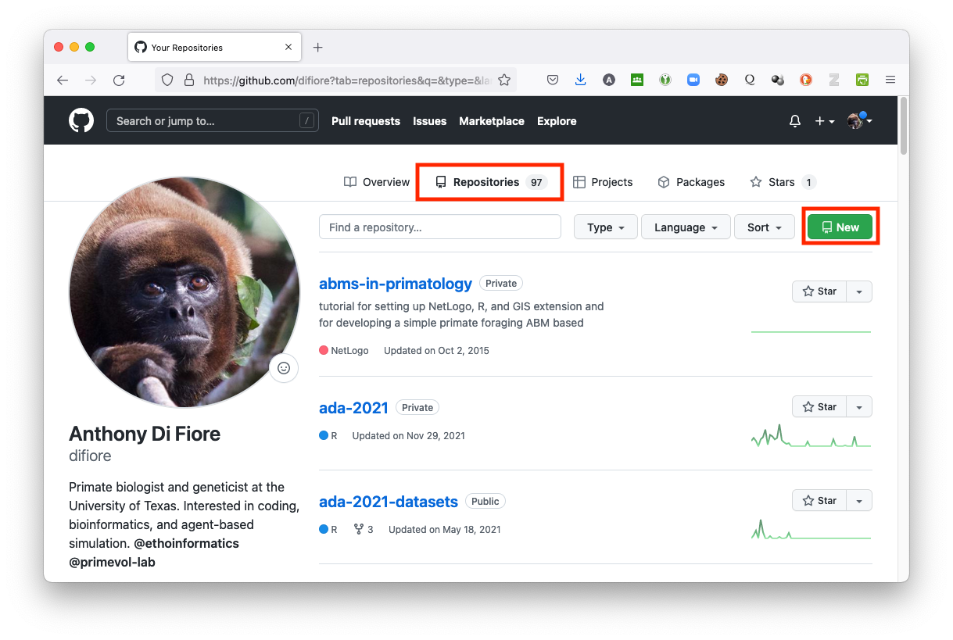Screen dimensions: 953x640
Task: Star the ada-2021 repository
Action: [819, 407]
